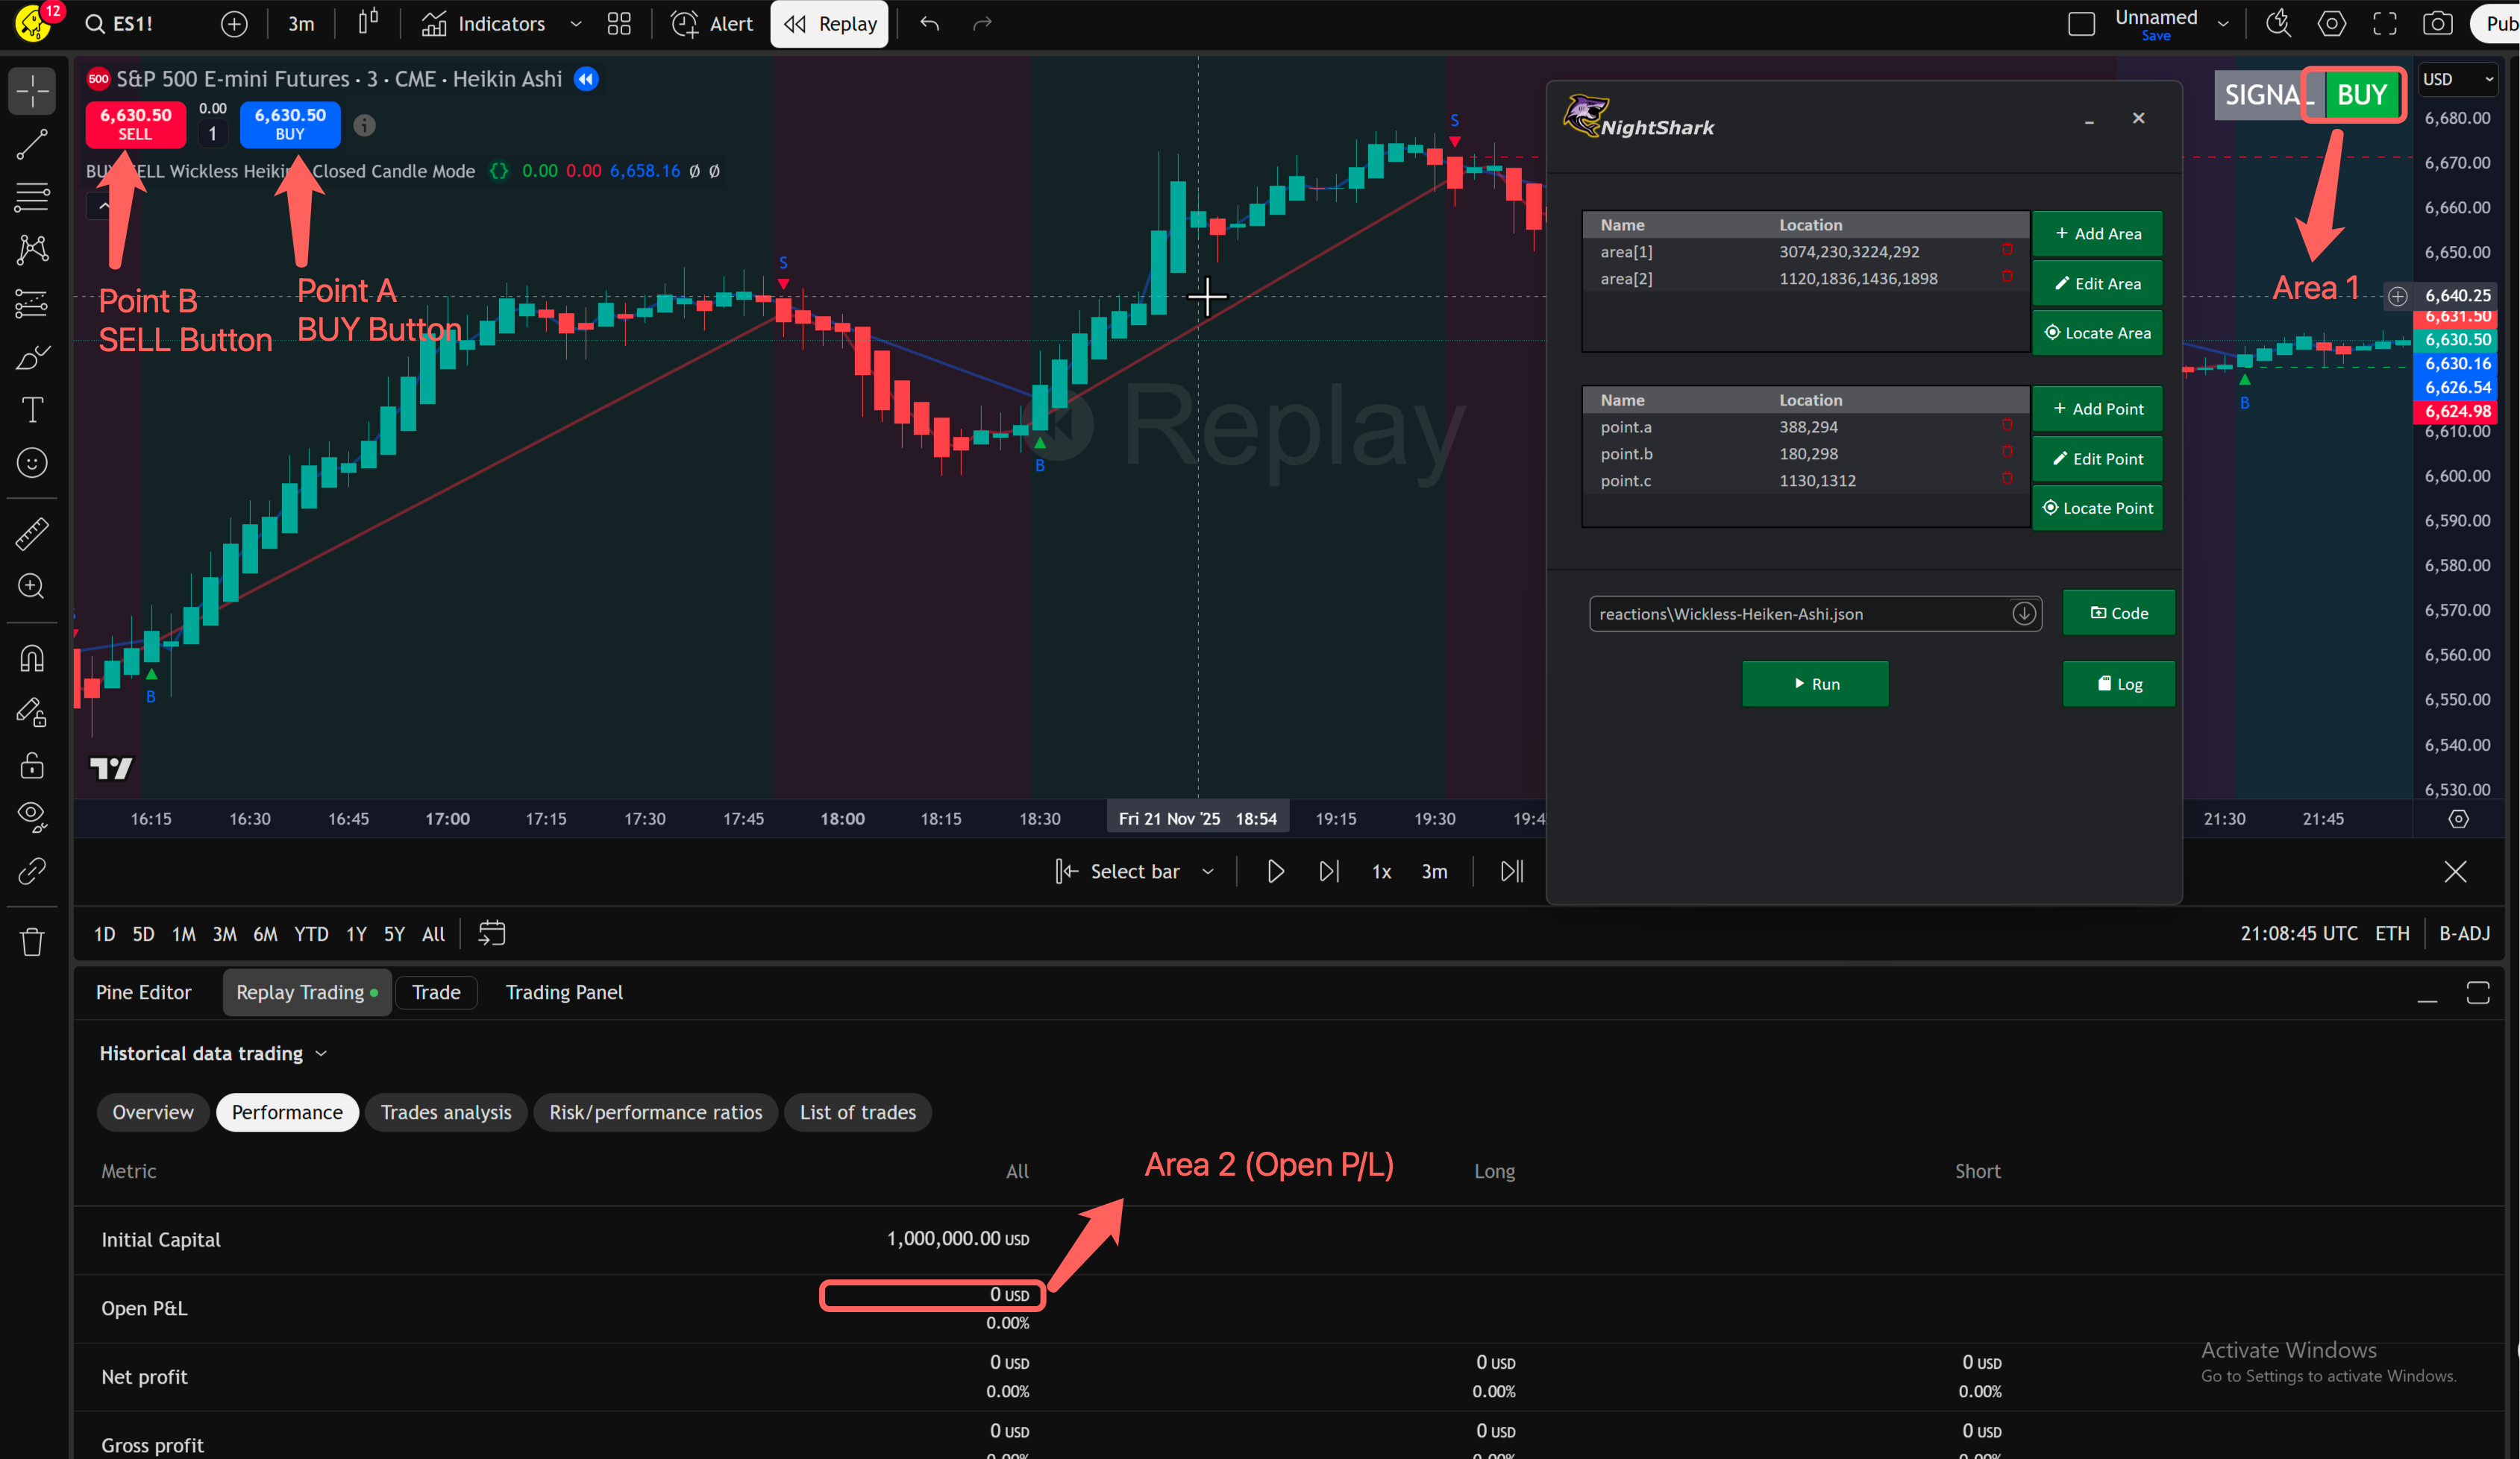Collapse the Historical data trading section
Viewport: 2520px width, 1459px height.
(322, 1052)
